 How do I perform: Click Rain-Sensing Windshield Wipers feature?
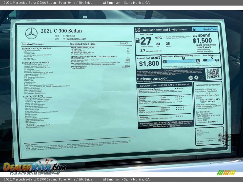[35, 93]
